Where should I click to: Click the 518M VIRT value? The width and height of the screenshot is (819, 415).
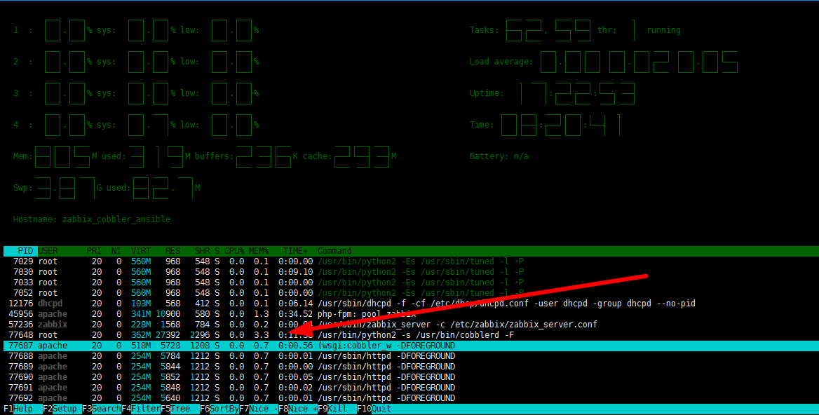[x=141, y=346]
